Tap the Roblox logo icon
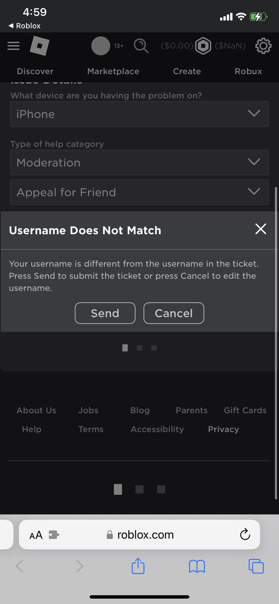 (x=39, y=46)
